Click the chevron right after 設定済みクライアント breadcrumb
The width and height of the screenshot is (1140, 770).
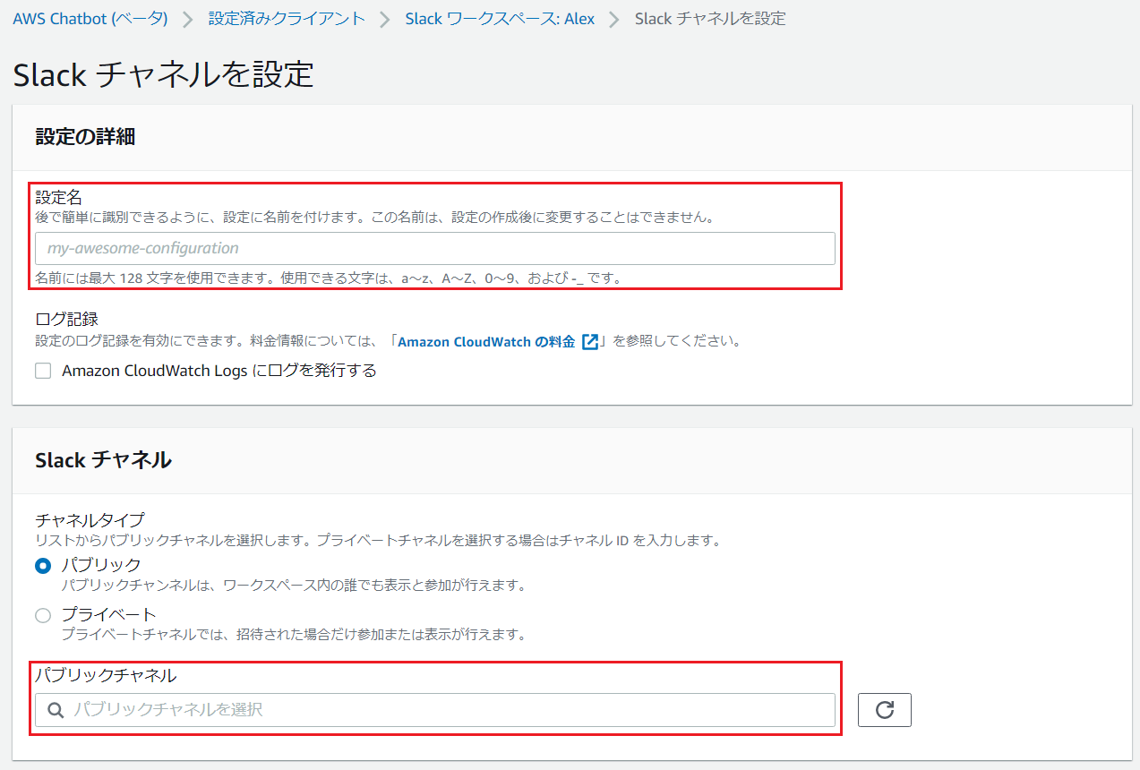pyautogui.click(x=385, y=20)
